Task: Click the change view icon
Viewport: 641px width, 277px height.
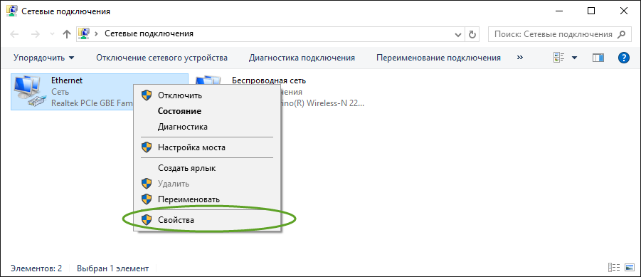Action: (558, 58)
